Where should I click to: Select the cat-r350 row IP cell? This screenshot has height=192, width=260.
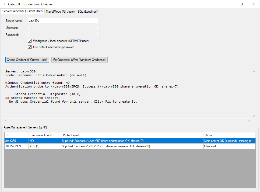(16, 141)
